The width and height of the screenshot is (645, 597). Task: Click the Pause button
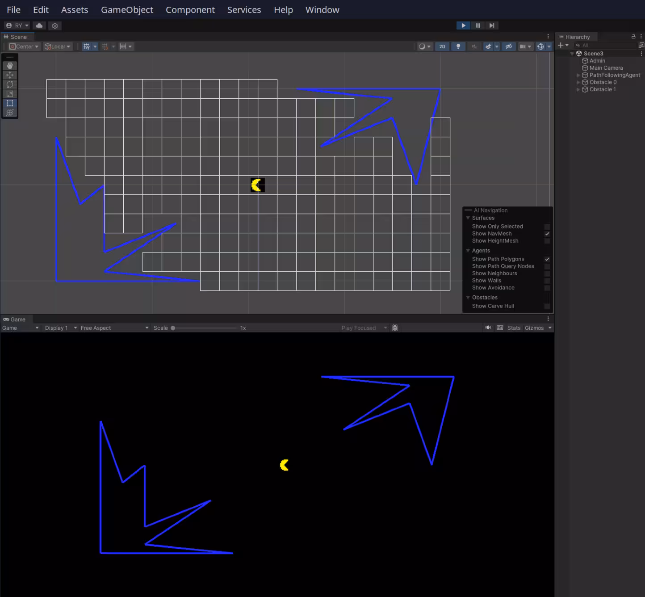click(x=477, y=25)
